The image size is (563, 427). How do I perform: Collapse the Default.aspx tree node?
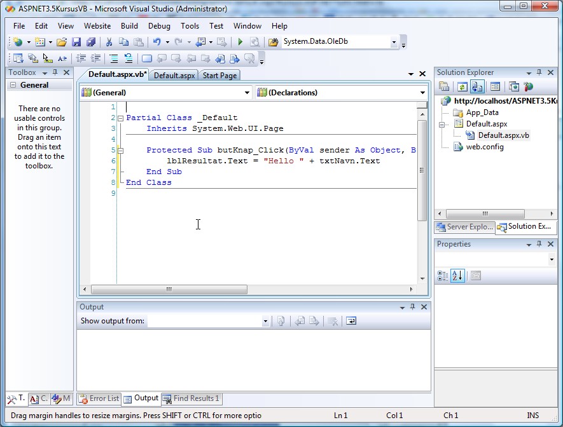[441, 125]
